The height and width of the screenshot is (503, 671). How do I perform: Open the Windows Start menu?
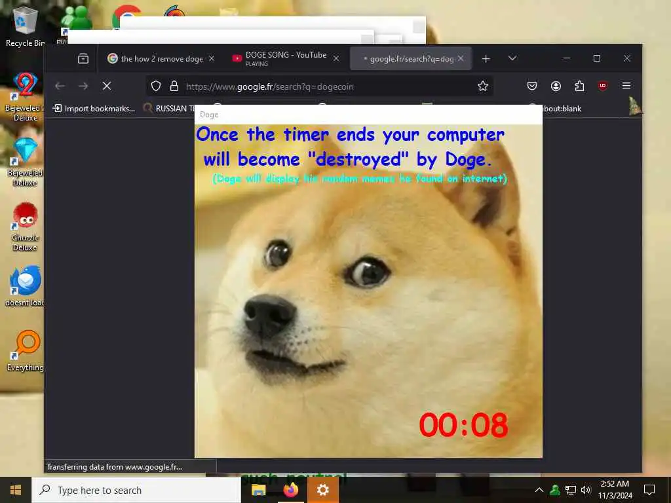(x=16, y=490)
